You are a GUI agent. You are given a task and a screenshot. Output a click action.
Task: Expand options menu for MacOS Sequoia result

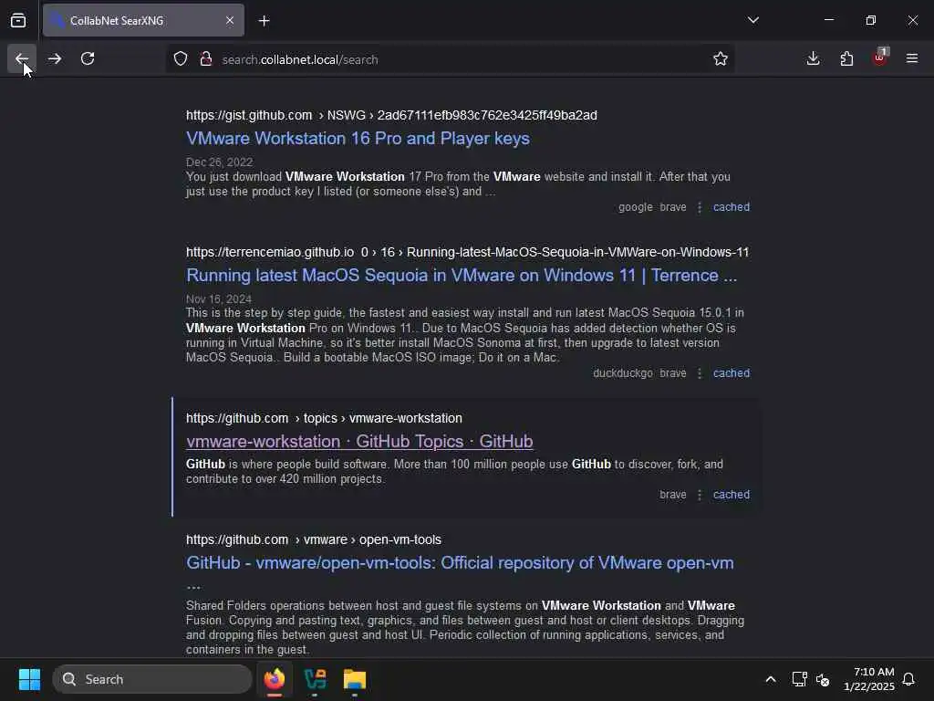[x=700, y=373]
